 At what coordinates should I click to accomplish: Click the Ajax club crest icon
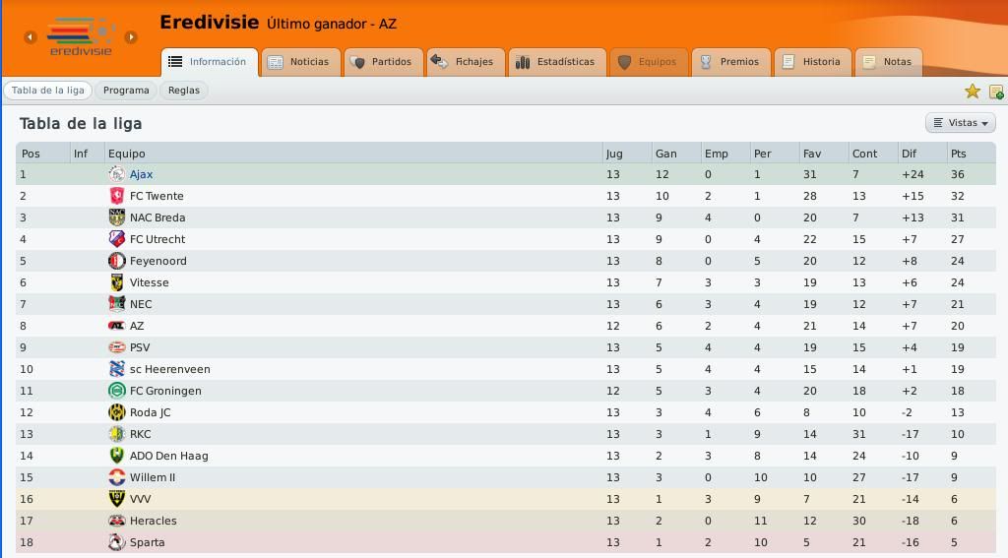pyautogui.click(x=116, y=174)
